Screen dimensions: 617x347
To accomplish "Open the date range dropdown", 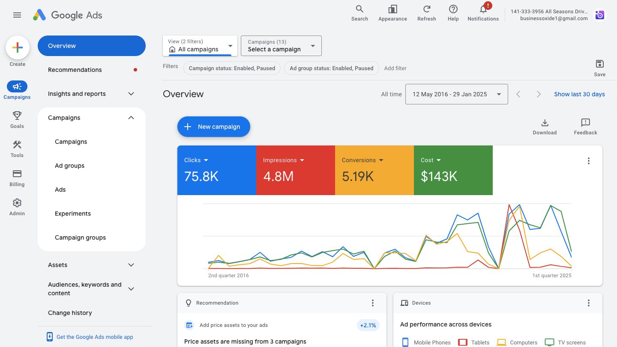I will (x=456, y=94).
